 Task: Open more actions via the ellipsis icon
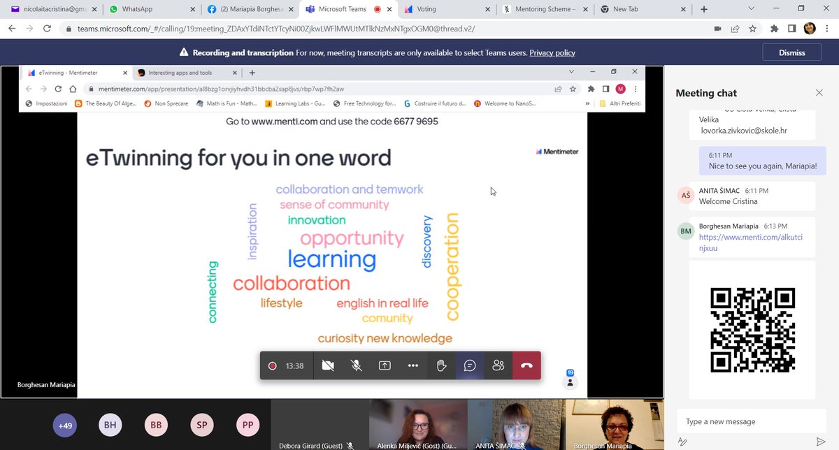click(x=413, y=365)
